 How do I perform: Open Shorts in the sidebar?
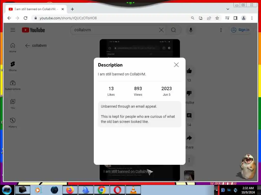(x=13, y=66)
